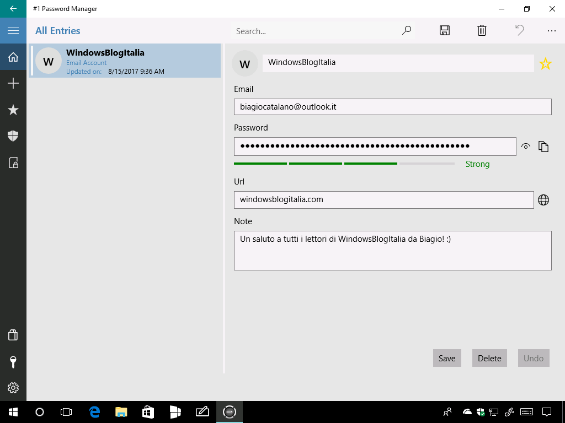This screenshot has height=423, width=565.
Task: Click the All Entries heading
Action: point(57,31)
